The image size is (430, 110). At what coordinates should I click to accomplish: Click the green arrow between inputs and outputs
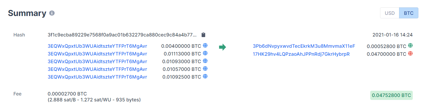pos(222,47)
